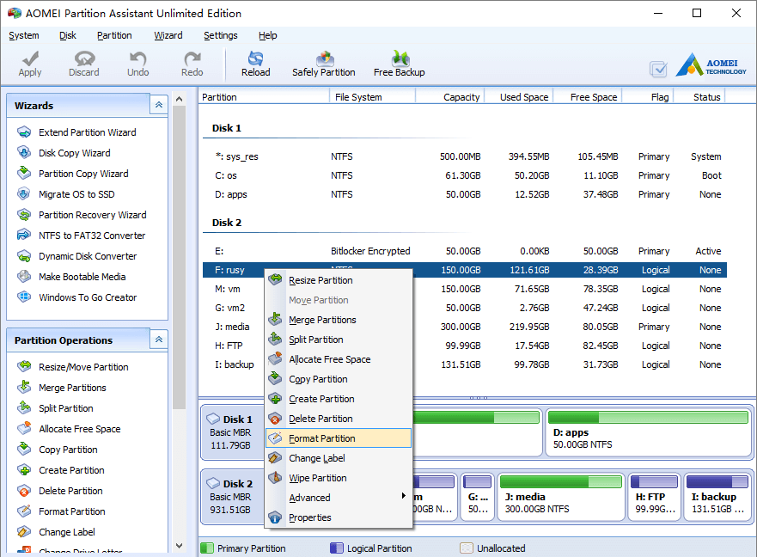The height and width of the screenshot is (557, 757).
Task: Select the J: media partition row
Action: tap(465, 327)
